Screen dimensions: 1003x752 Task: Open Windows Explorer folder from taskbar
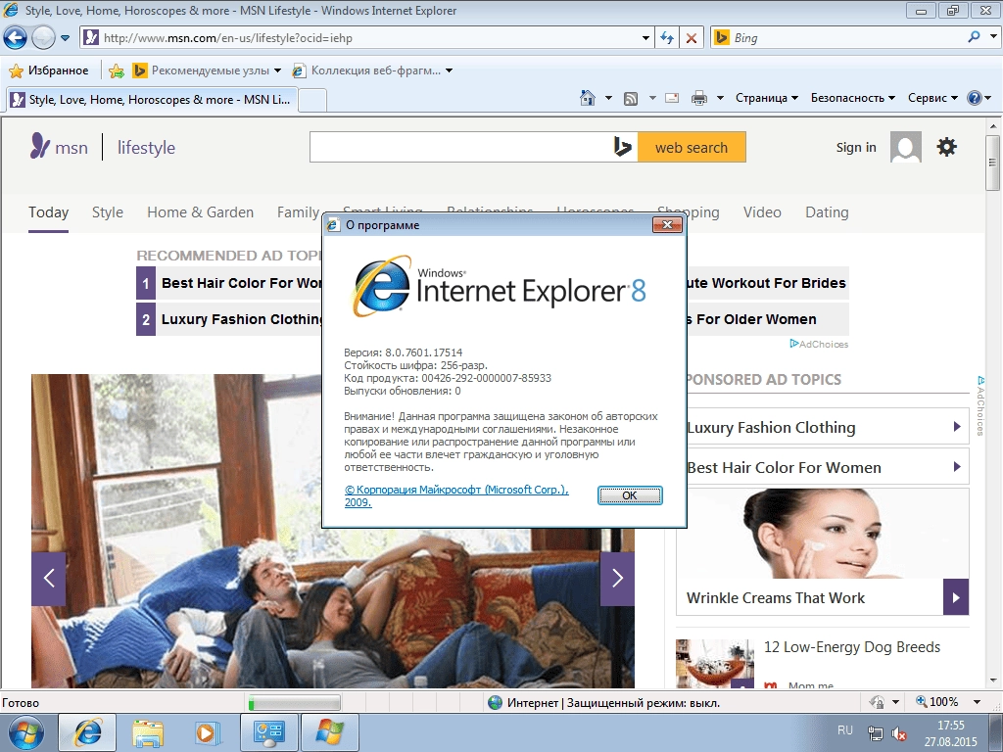147,732
